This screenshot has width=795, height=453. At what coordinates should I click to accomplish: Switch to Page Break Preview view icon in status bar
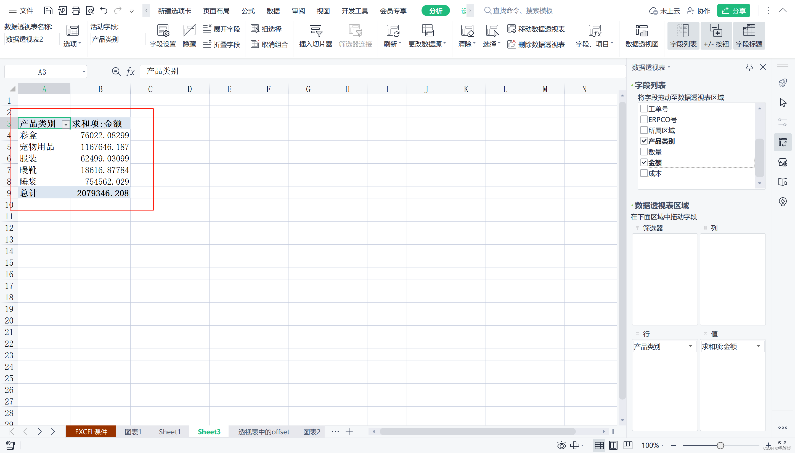coord(628,445)
